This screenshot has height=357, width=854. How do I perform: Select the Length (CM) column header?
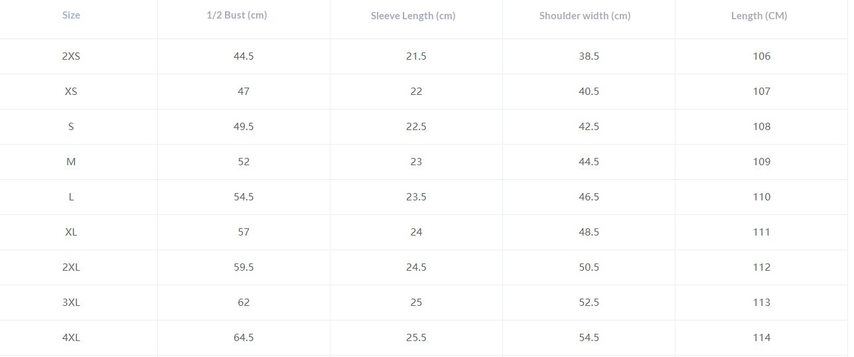pyautogui.click(x=759, y=15)
